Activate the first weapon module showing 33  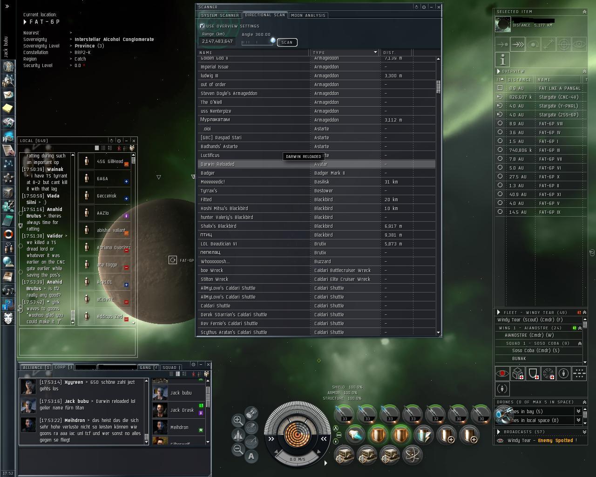(345, 414)
